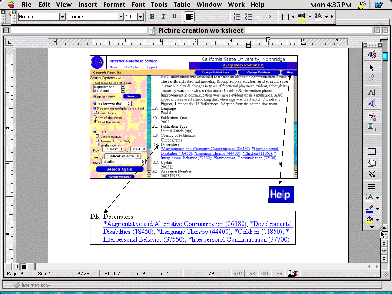Click the next page double-arrow button
The width and height of the screenshot is (392, 294).
click(x=384, y=258)
